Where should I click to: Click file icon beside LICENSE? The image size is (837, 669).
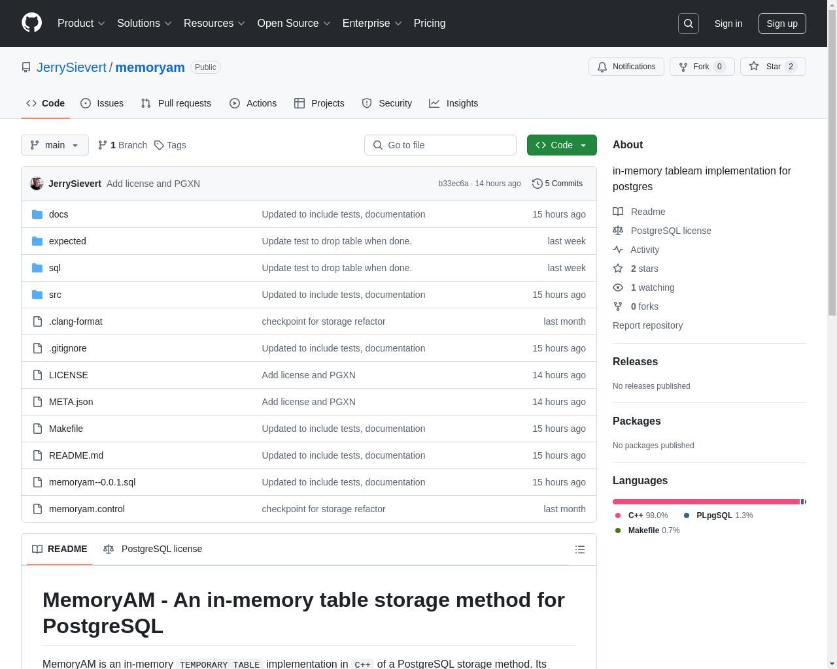37,375
